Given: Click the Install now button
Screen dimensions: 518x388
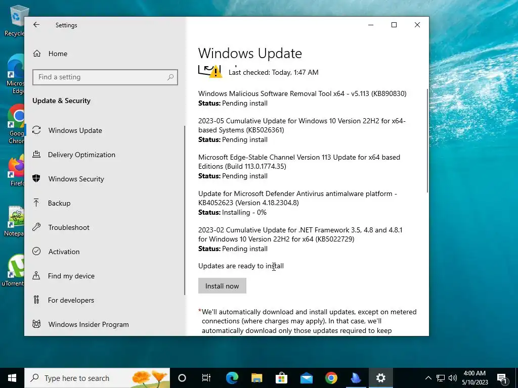Looking at the screenshot, I should point(222,286).
